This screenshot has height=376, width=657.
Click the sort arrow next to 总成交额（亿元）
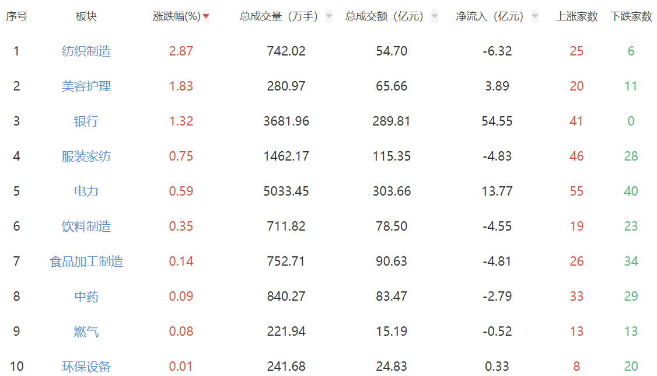[435, 16]
